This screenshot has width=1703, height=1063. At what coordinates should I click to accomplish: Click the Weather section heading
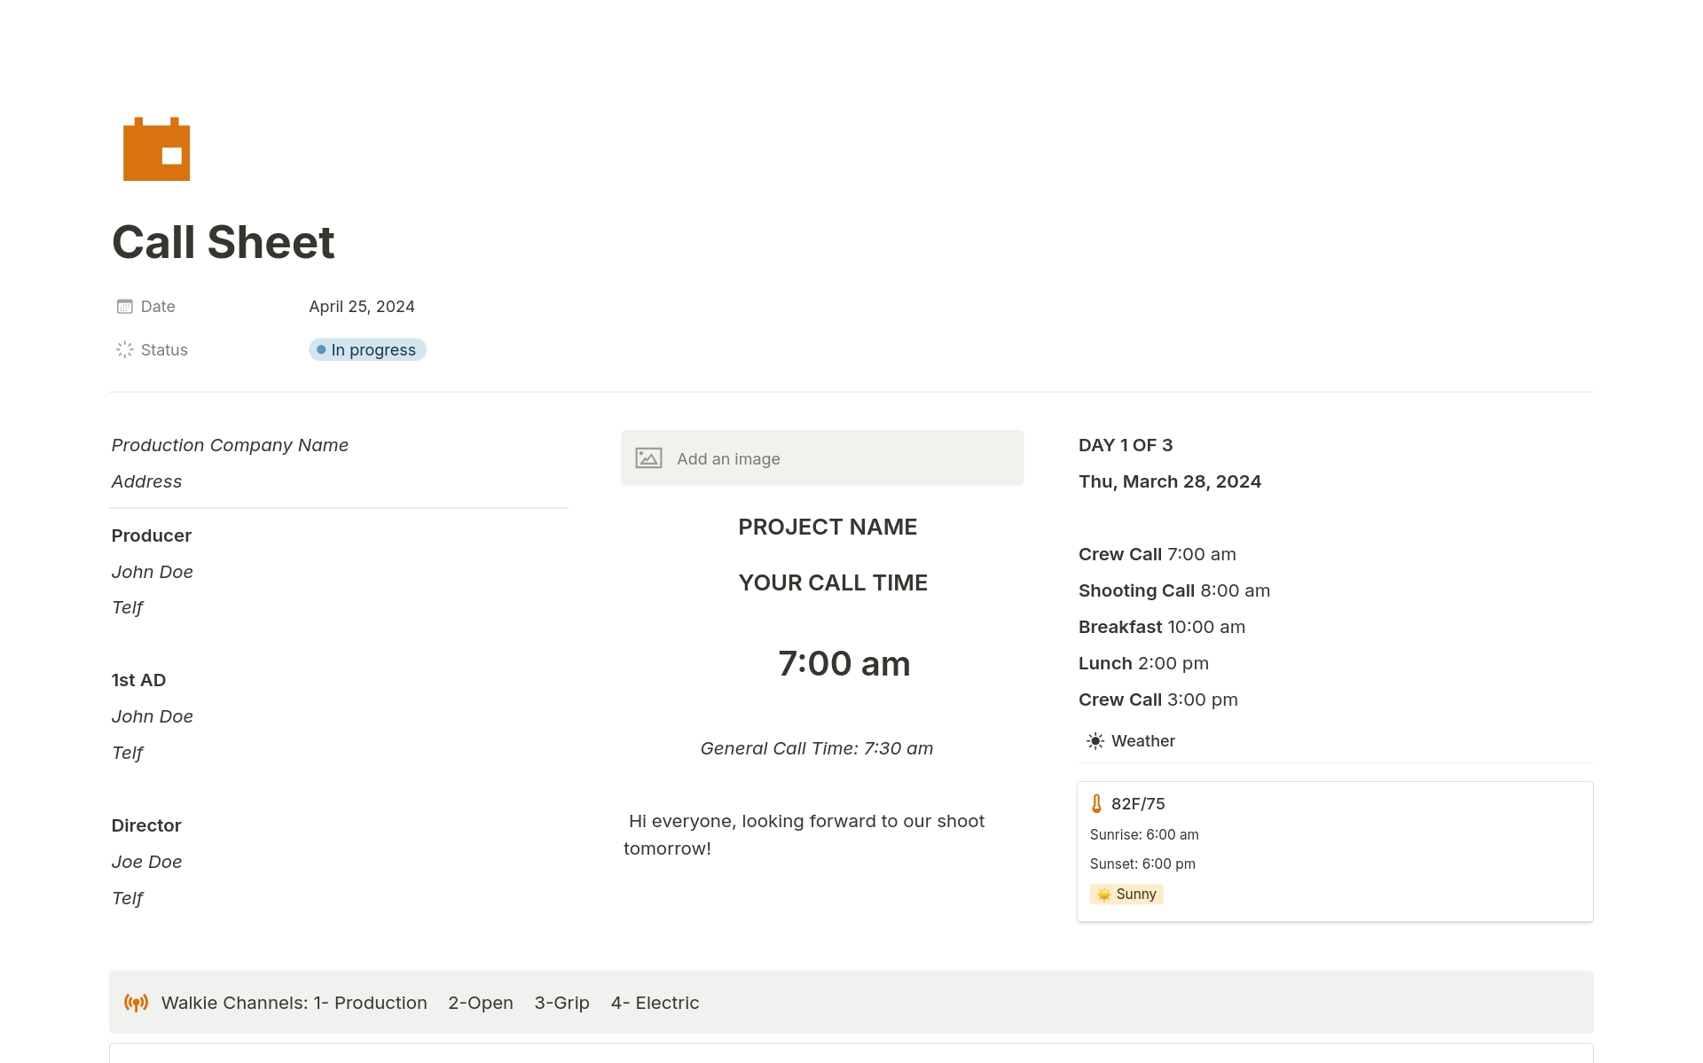[x=1142, y=741]
